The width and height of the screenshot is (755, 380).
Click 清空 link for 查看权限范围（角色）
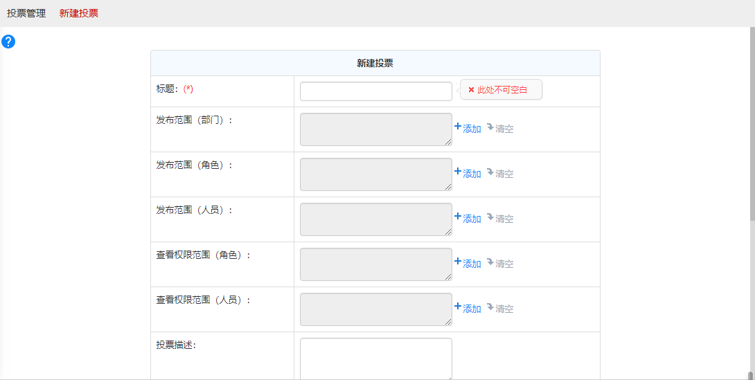pyautogui.click(x=504, y=264)
